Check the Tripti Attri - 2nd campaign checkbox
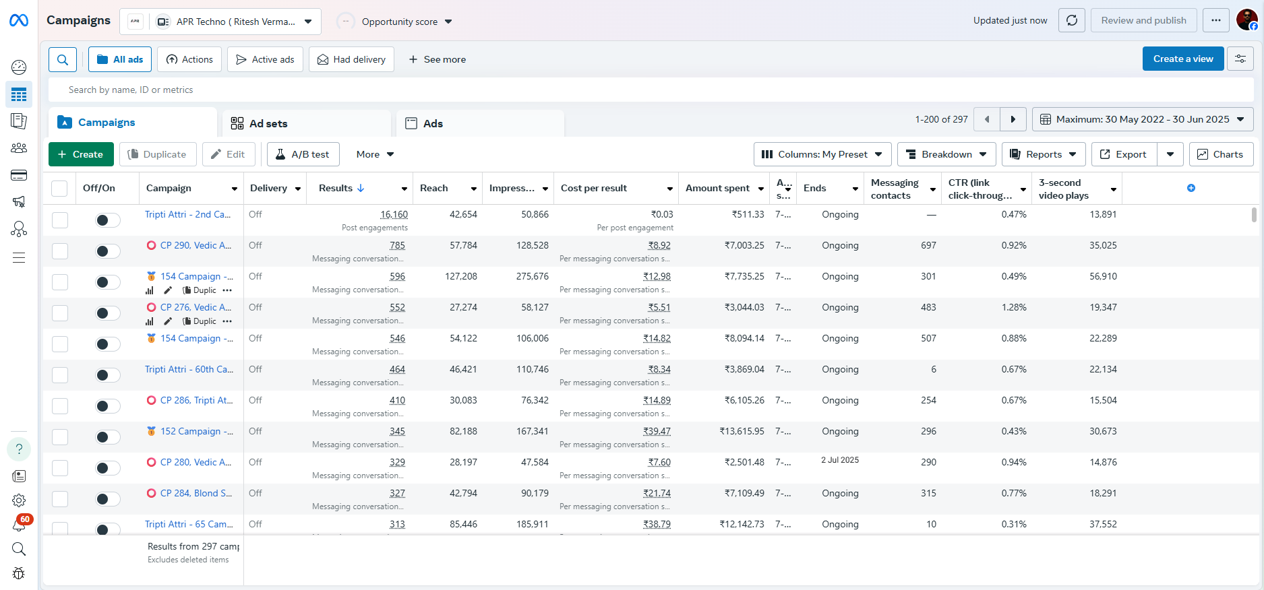The width and height of the screenshot is (1264, 590). [x=60, y=220]
